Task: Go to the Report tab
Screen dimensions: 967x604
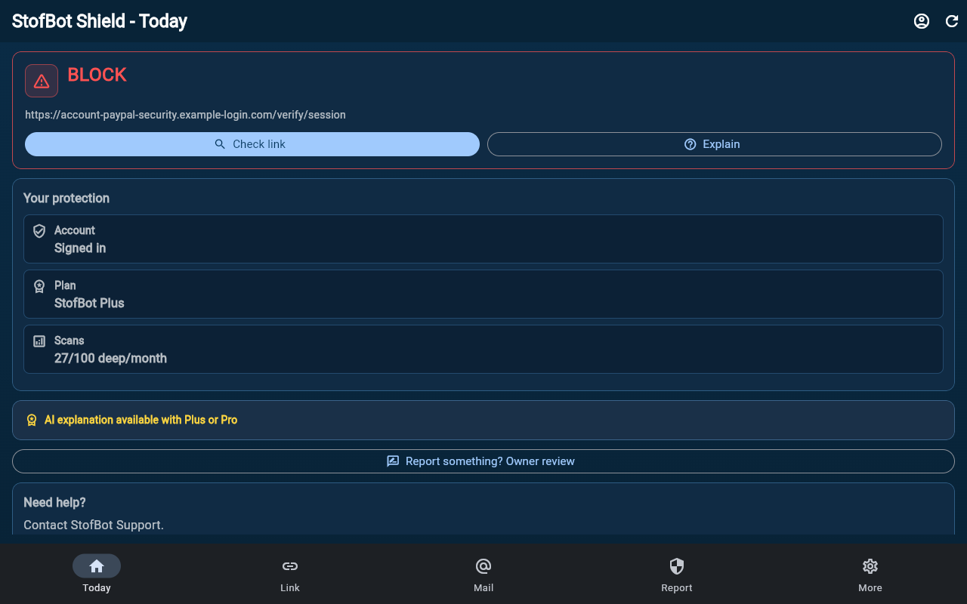Action: [677, 574]
